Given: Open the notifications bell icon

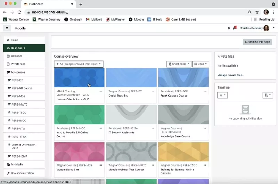Looking at the screenshot, I should [x=229, y=28].
